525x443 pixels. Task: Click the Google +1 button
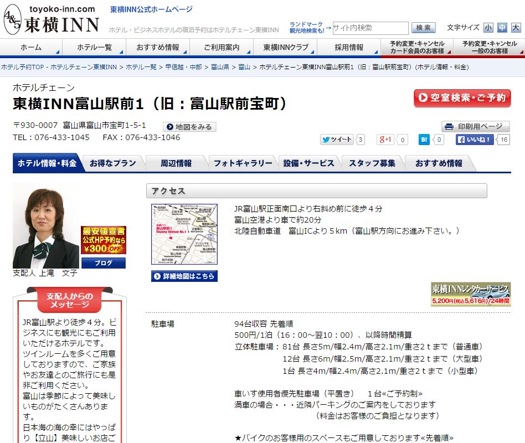385,140
